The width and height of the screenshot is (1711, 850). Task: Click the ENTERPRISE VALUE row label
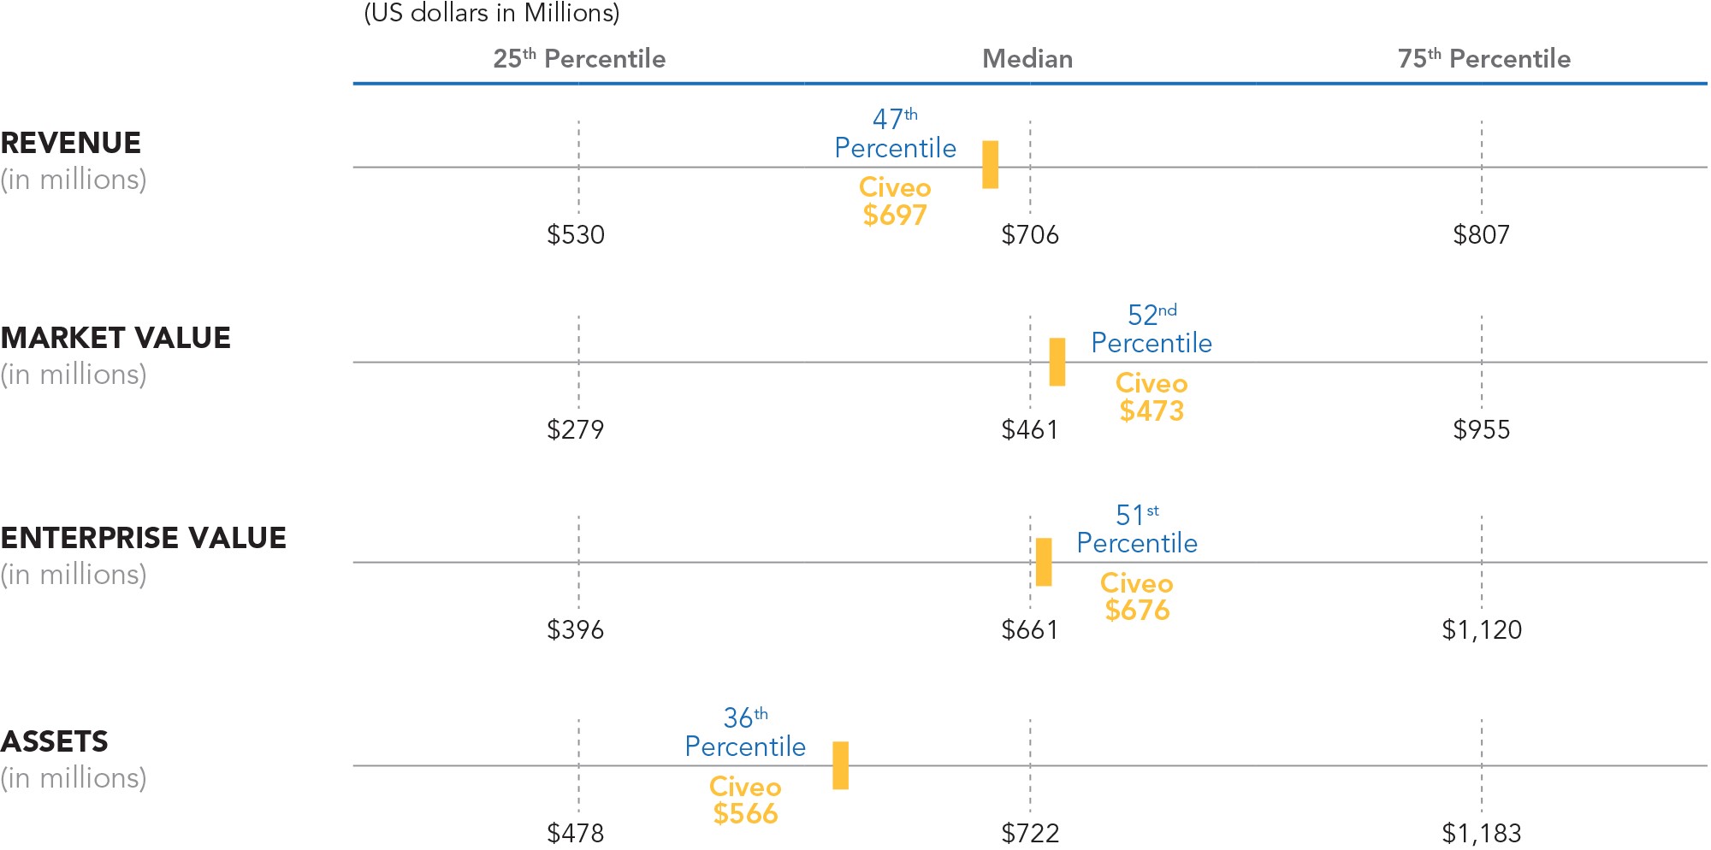144,538
